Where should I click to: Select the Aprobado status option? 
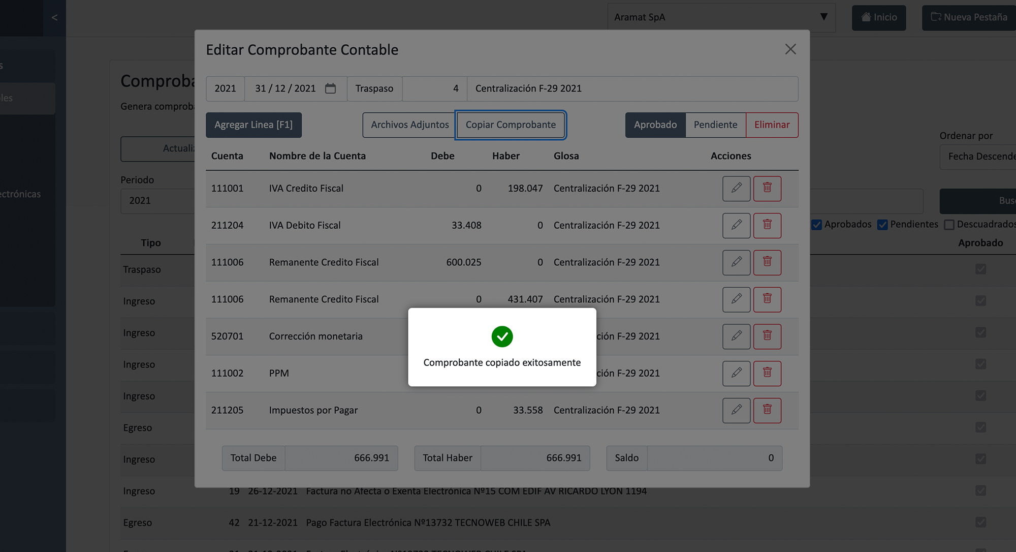[x=655, y=125]
